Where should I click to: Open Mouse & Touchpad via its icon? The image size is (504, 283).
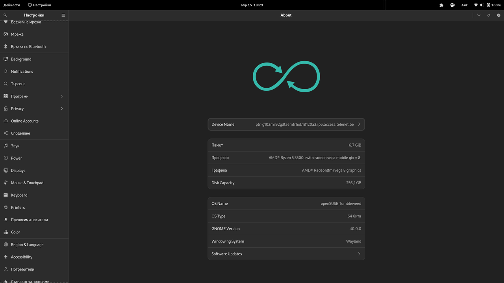point(6,183)
